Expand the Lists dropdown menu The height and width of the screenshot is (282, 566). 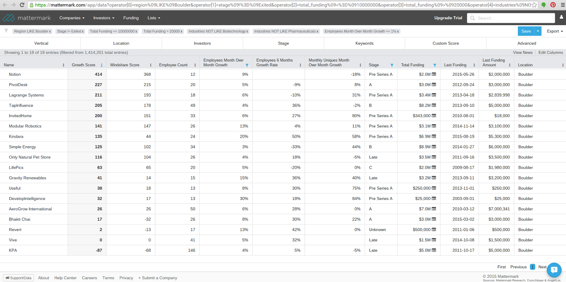154,18
